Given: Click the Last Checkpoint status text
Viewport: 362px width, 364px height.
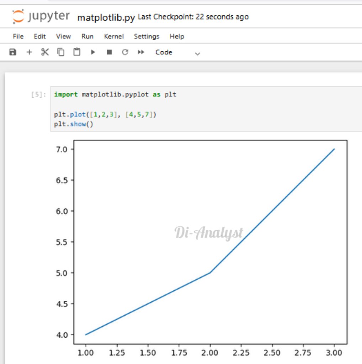Looking at the screenshot, I should 193,17.
